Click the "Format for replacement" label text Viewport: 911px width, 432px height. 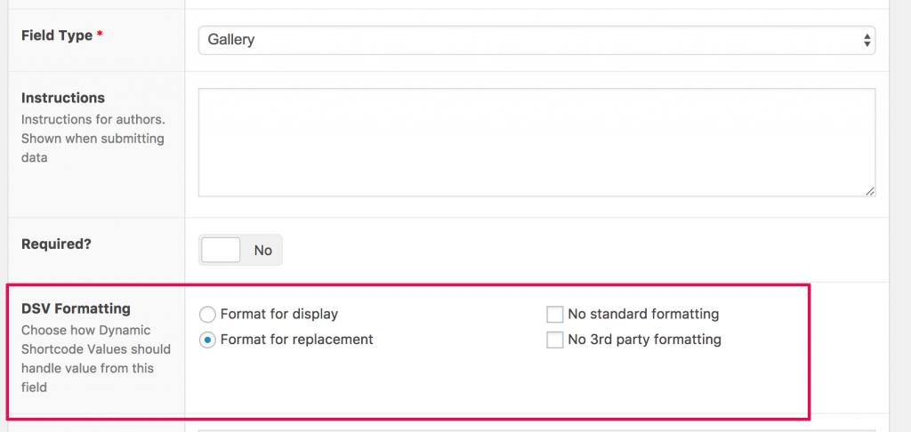coord(296,339)
